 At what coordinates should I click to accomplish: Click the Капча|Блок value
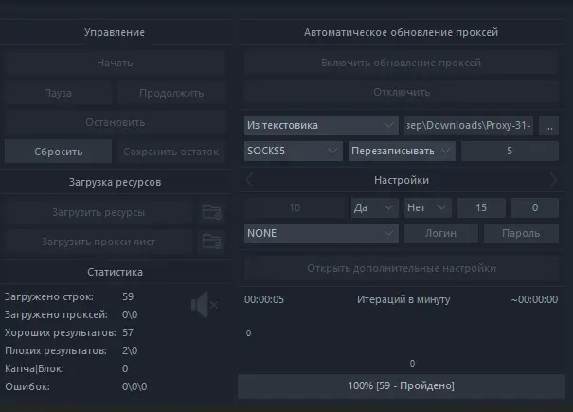pyautogui.click(x=125, y=368)
